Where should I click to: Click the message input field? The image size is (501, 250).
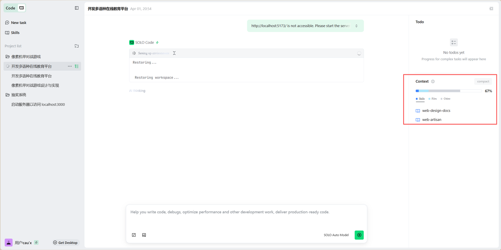(247, 216)
